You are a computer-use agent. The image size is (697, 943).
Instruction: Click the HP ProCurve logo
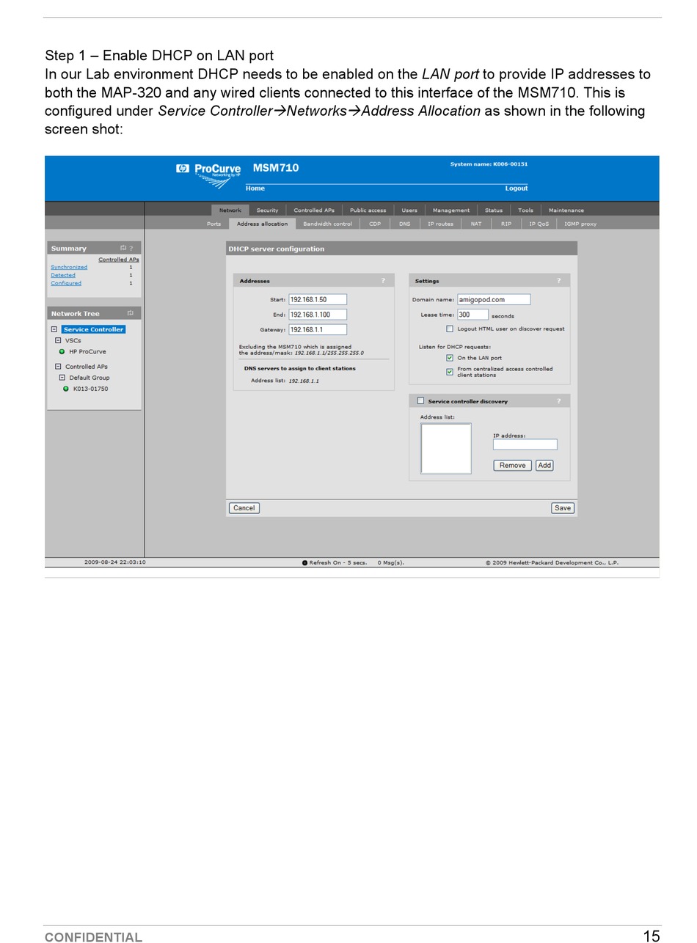pos(208,175)
